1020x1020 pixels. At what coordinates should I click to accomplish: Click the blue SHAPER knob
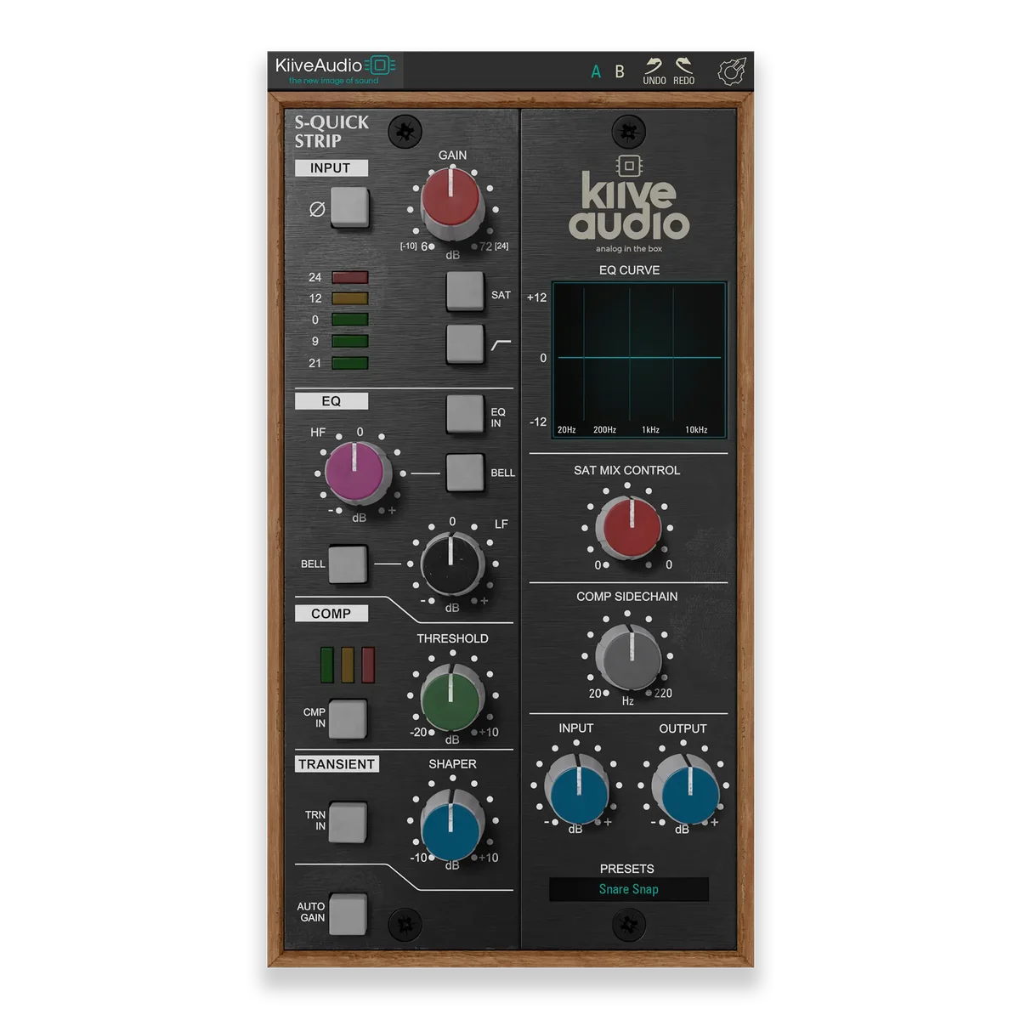[x=451, y=824]
